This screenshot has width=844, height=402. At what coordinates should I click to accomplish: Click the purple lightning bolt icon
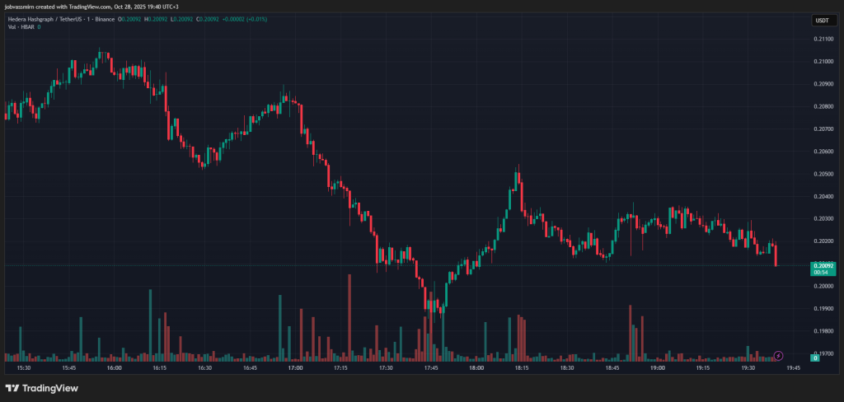778,355
